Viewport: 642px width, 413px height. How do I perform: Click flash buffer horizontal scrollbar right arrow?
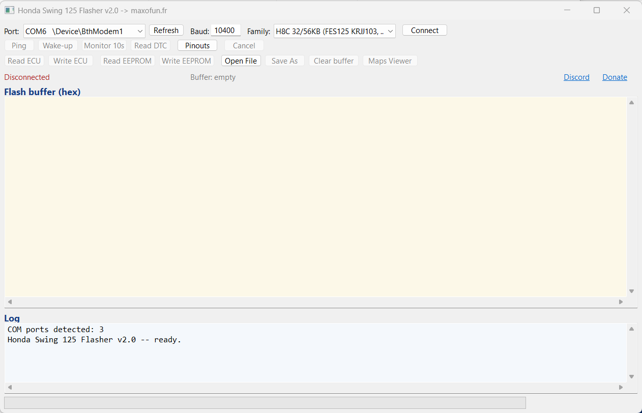[x=621, y=302]
